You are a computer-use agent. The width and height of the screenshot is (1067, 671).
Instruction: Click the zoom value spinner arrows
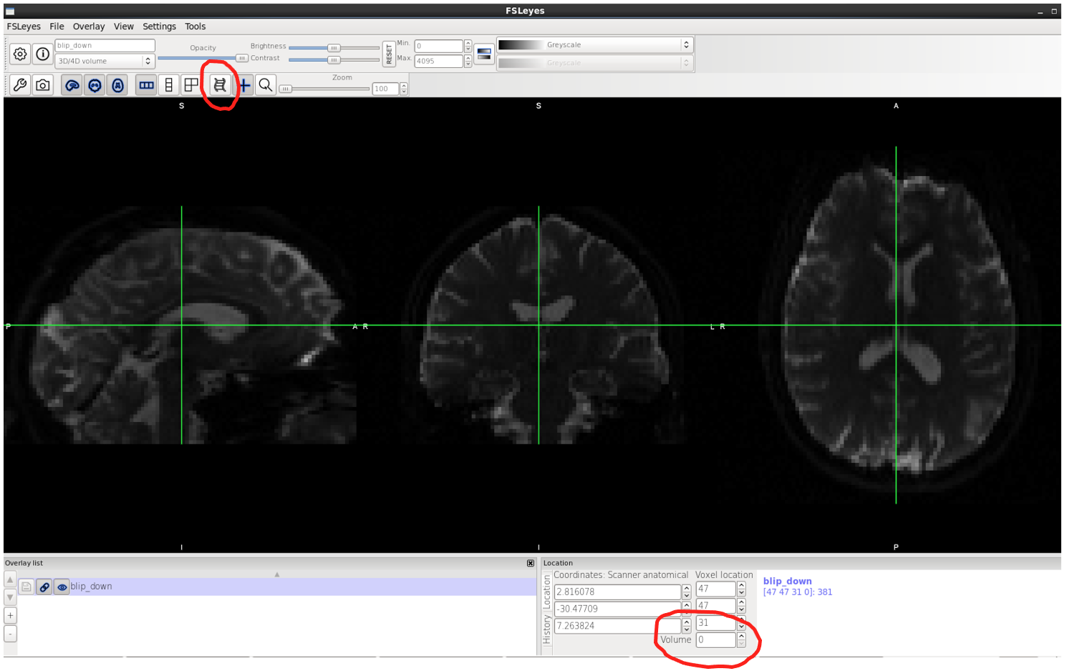point(404,89)
